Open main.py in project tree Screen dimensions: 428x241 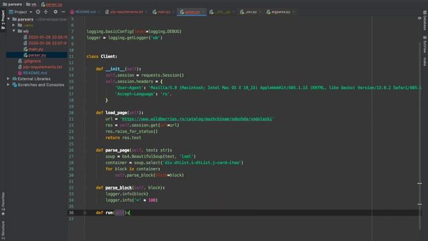click(35, 49)
